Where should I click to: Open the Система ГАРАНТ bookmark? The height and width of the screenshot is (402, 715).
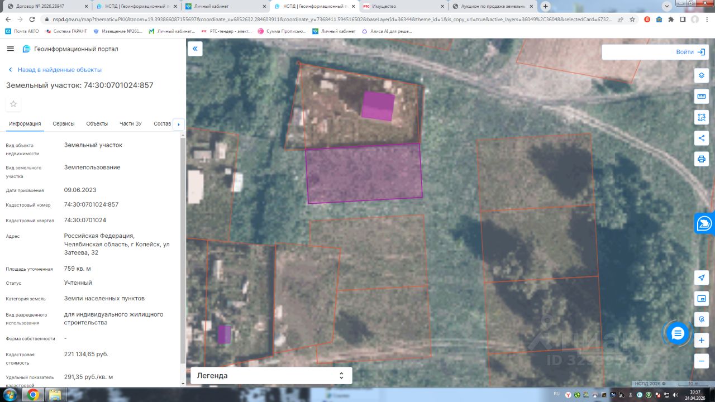click(x=66, y=31)
